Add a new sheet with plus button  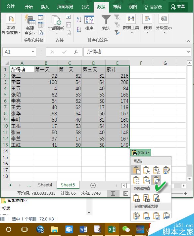pyautogui.click(x=93, y=185)
